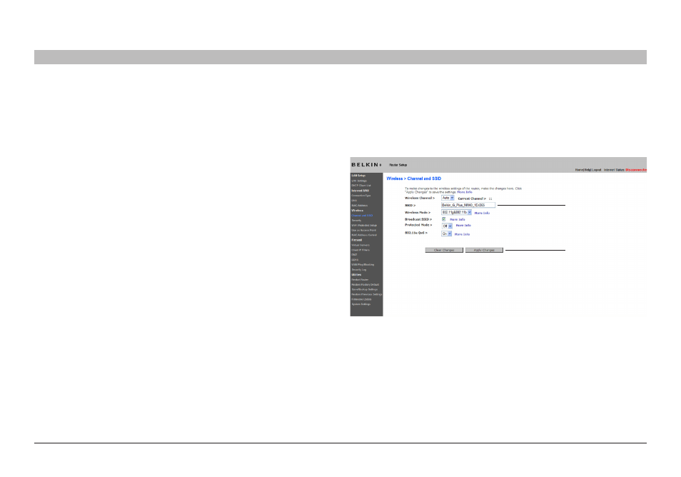Open Client IP Filters in the sidebar
681x477 pixels.
pyautogui.click(x=360, y=250)
